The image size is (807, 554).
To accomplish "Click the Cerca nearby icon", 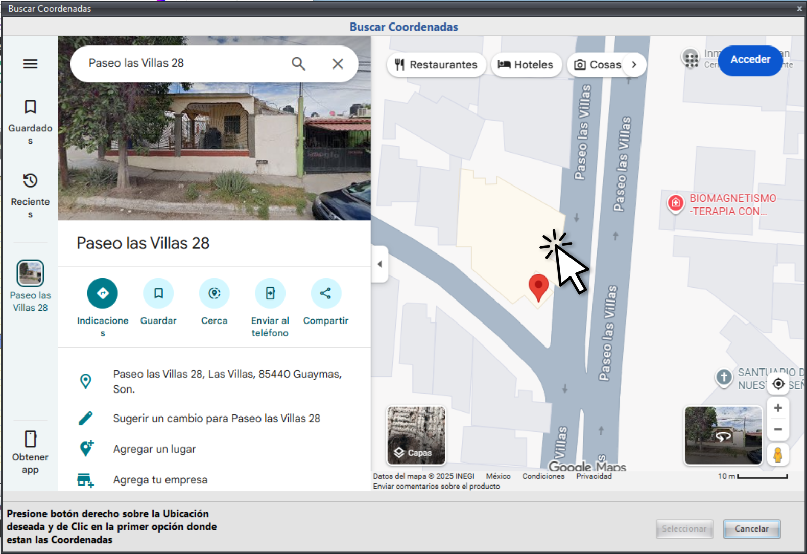I will [x=214, y=293].
